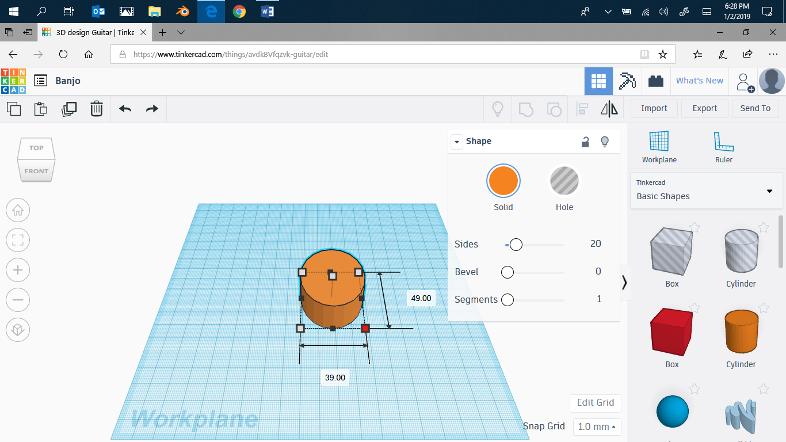
Task: Switch to 3D design grid view
Action: point(598,81)
